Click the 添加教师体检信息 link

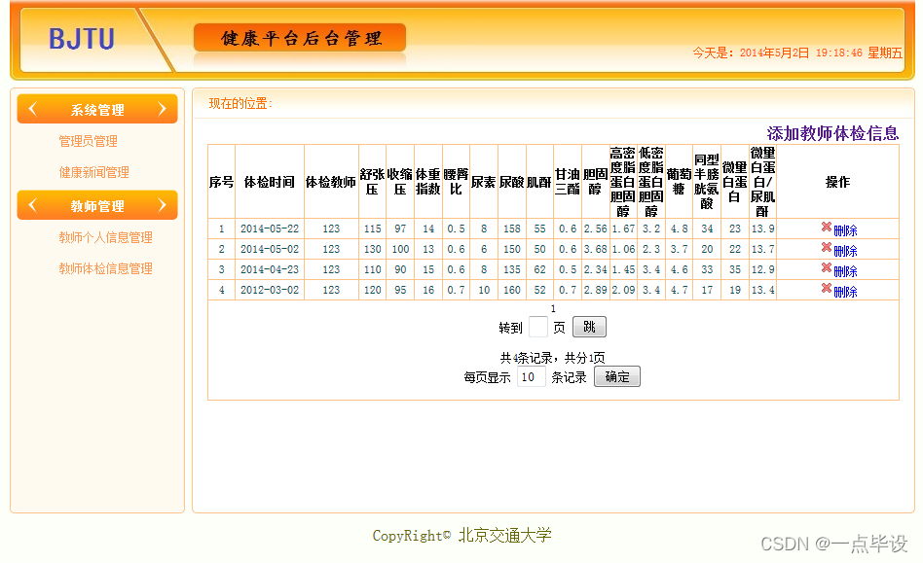pyautogui.click(x=831, y=131)
